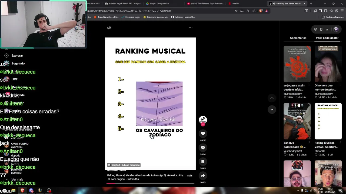346x194 pixels.
Task: Open the taskbar notification center
Action: click(340, 190)
